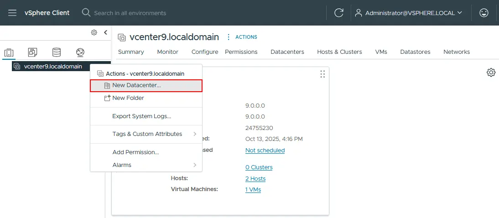499x218 pixels.
Task: Choose New Datacenter... from context menu
Action: [146, 86]
